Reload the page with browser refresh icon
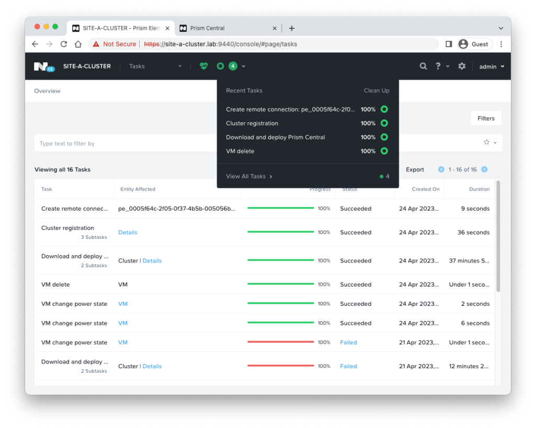The width and height of the screenshot is (536, 428). coord(64,44)
